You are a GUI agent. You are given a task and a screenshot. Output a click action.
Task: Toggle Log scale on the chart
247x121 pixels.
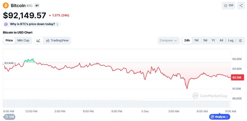(x=231, y=41)
